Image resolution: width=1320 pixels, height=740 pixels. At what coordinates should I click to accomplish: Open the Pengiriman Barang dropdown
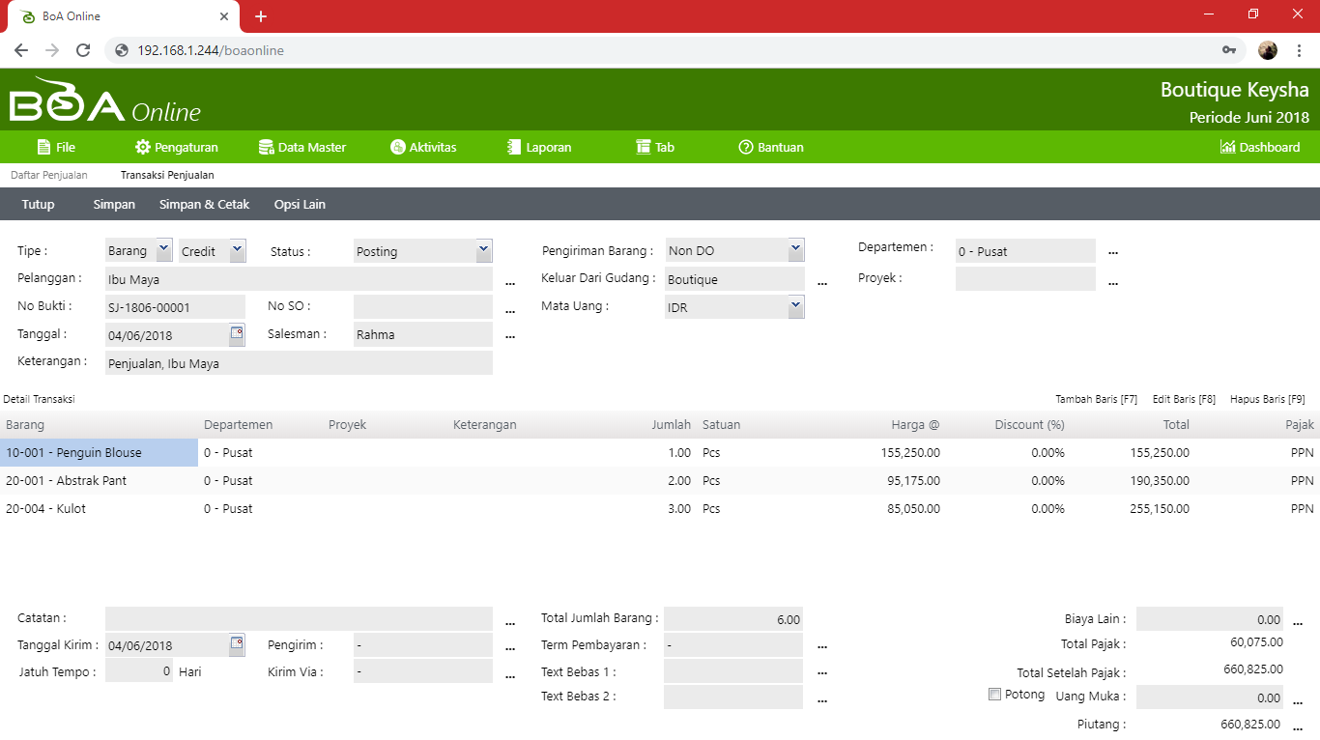795,249
